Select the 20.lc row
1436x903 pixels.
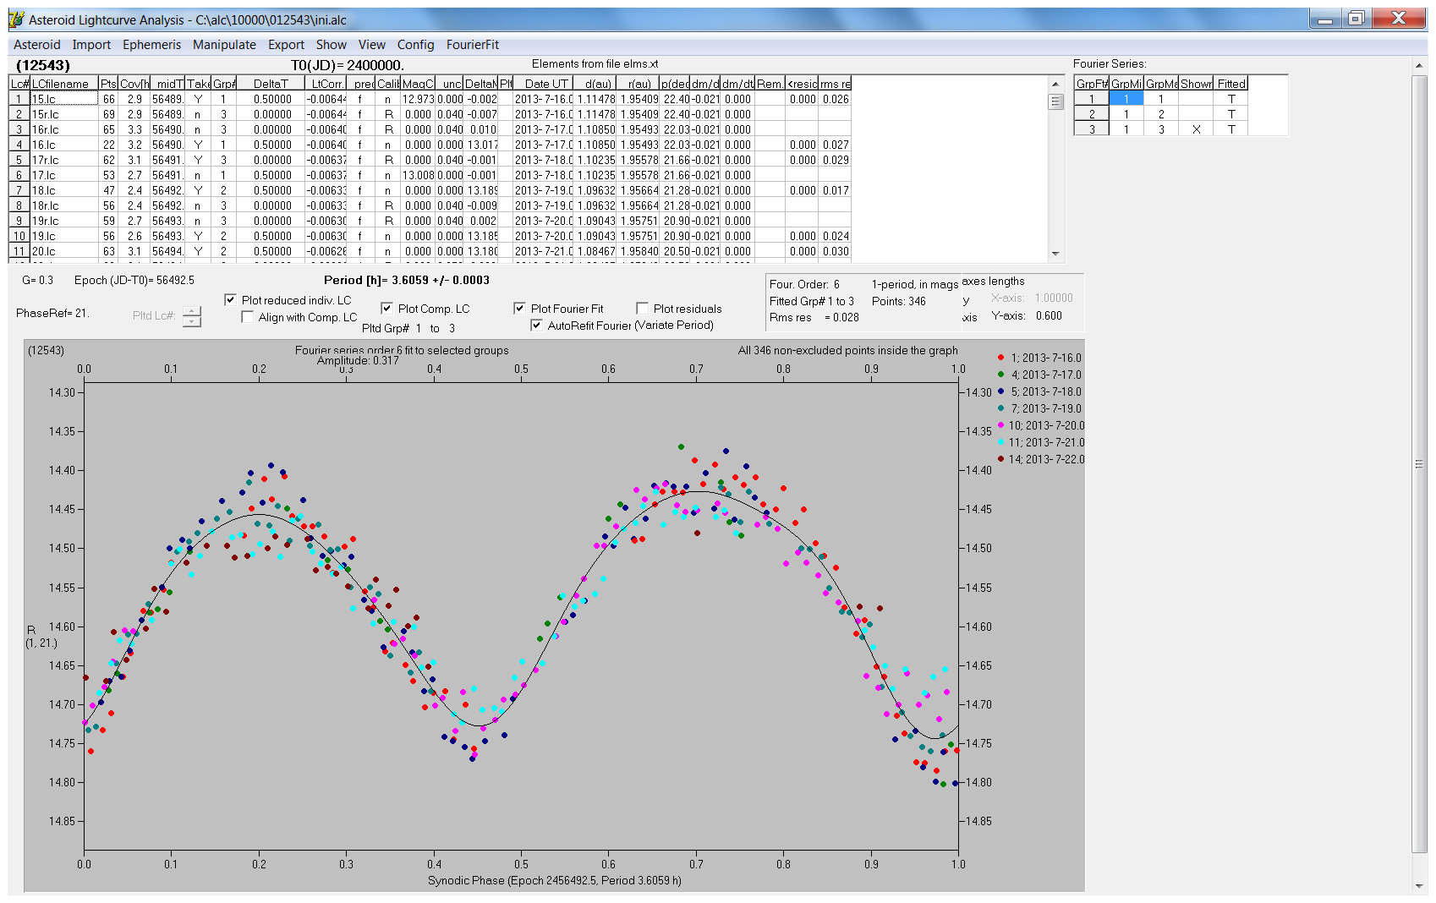[430, 251]
